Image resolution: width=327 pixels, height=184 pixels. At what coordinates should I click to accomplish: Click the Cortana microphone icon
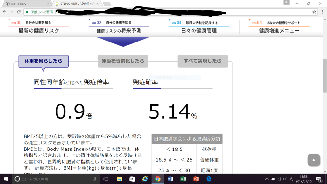point(95,179)
